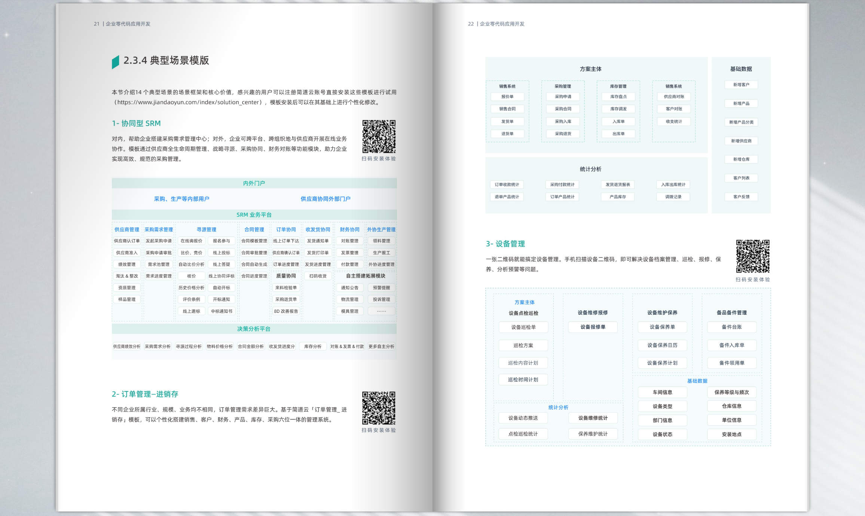Click the order management QR code
865x516 pixels.
coord(379,408)
